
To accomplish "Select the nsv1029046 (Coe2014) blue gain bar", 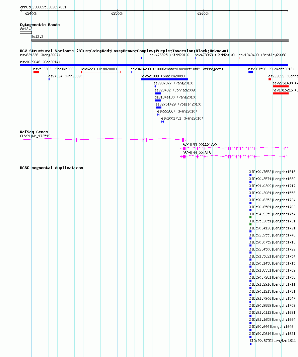I will point(154,65).
